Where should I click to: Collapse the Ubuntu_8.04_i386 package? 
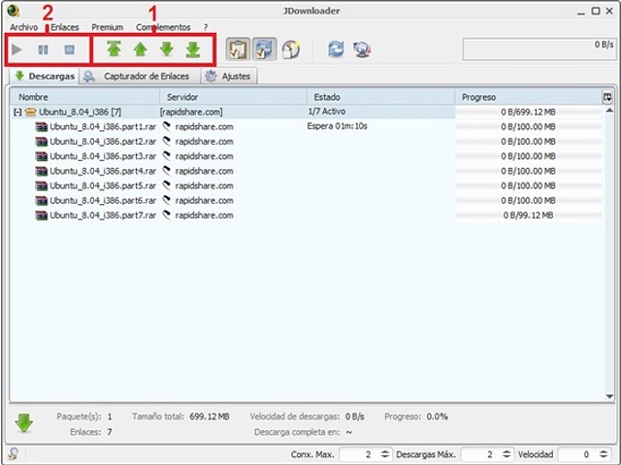[x=17, y=112]
